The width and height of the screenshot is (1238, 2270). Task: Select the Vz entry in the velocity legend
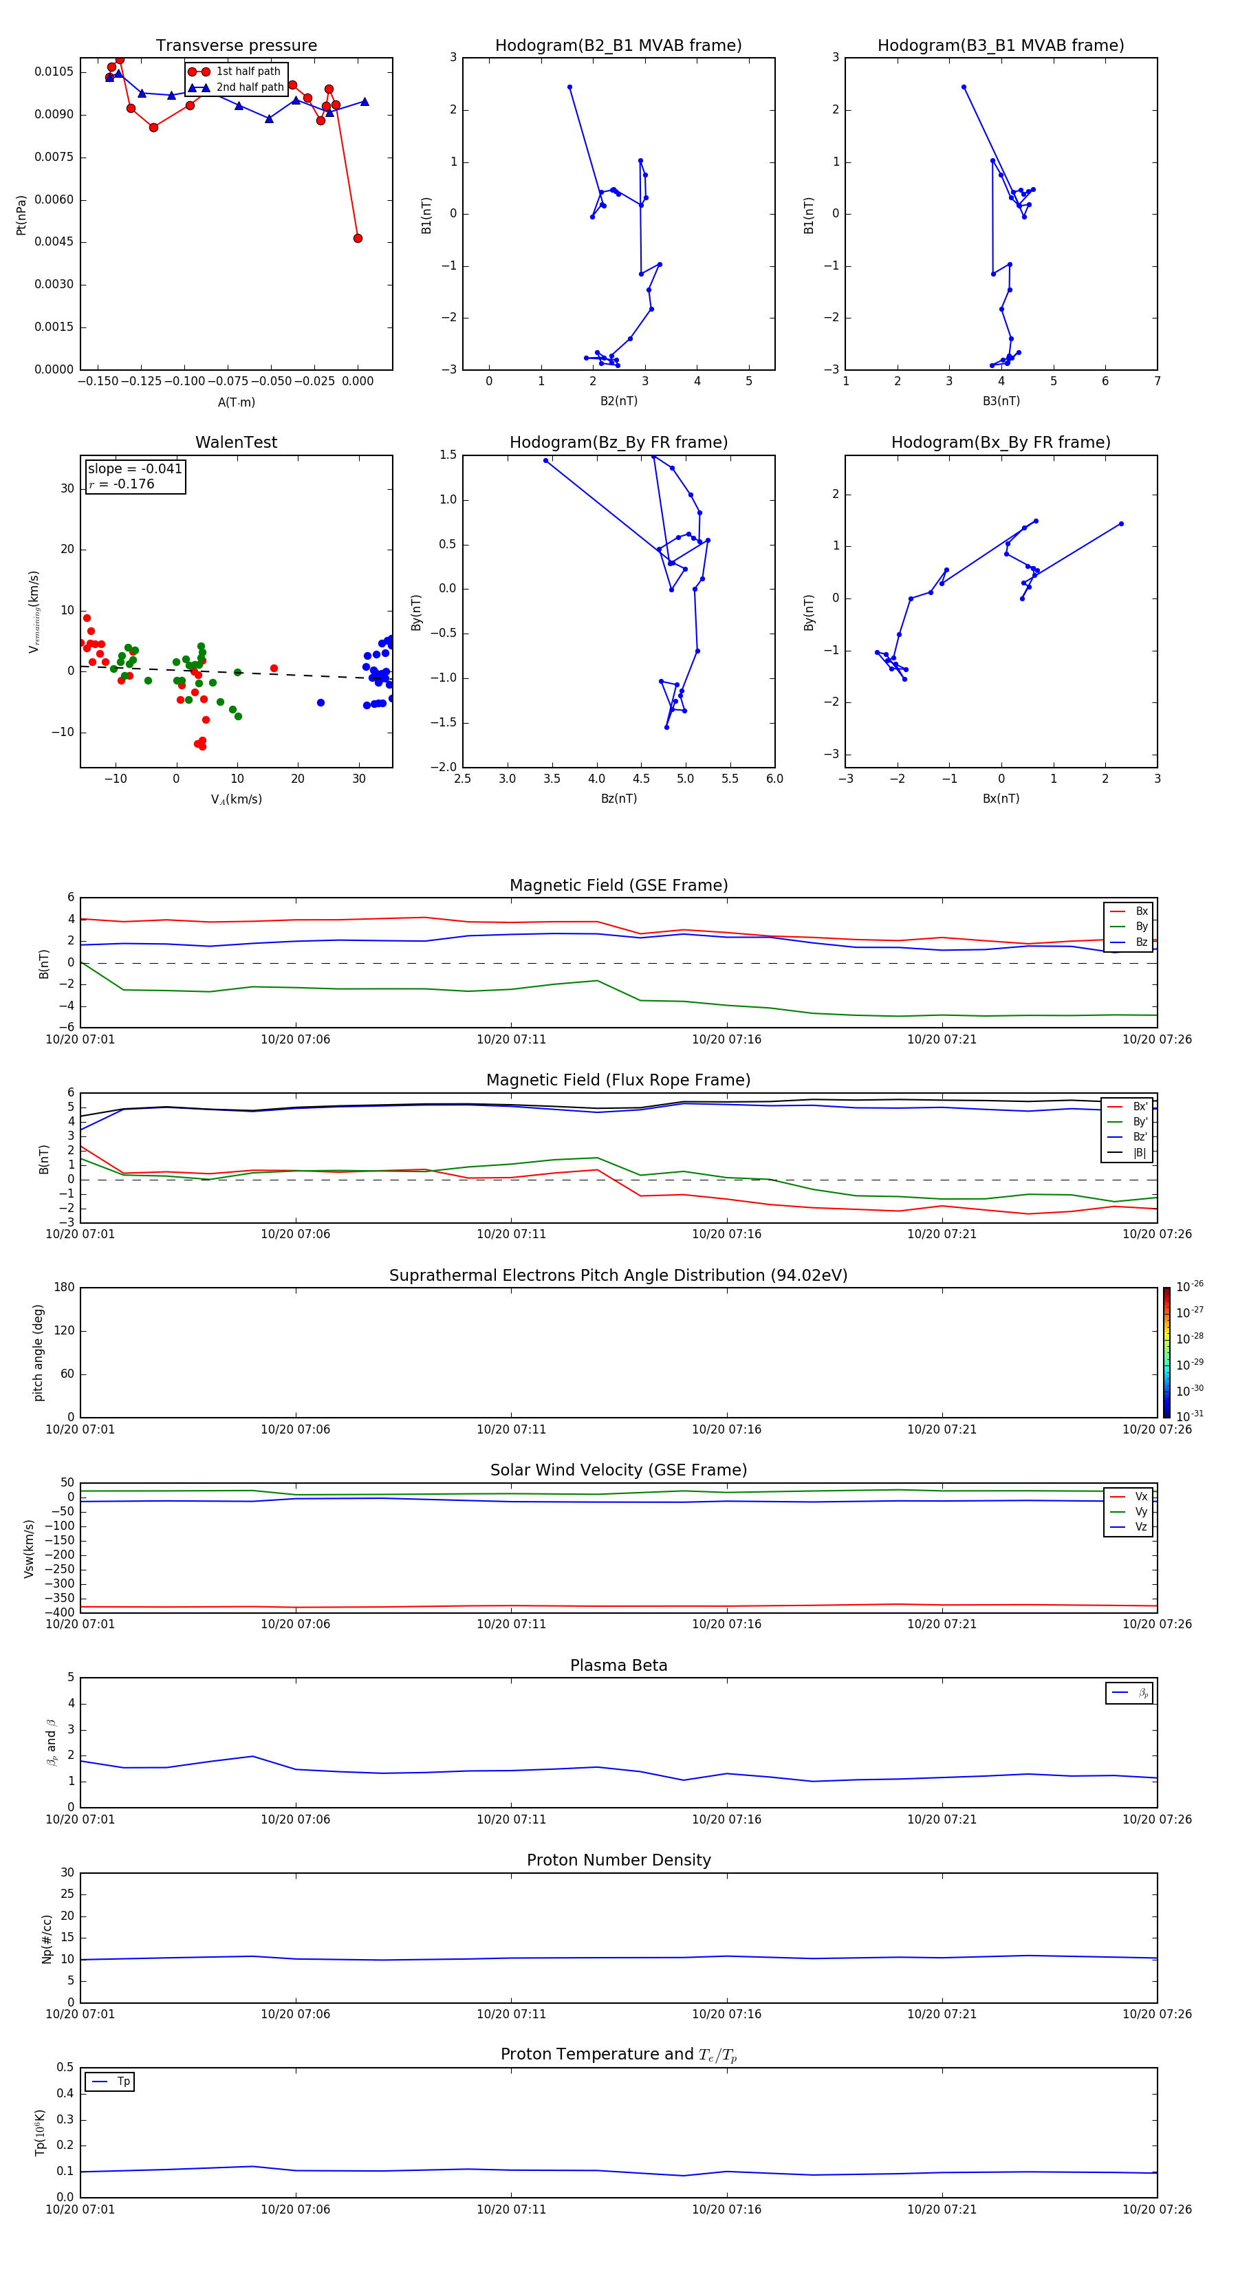tap(1129, 1527)
